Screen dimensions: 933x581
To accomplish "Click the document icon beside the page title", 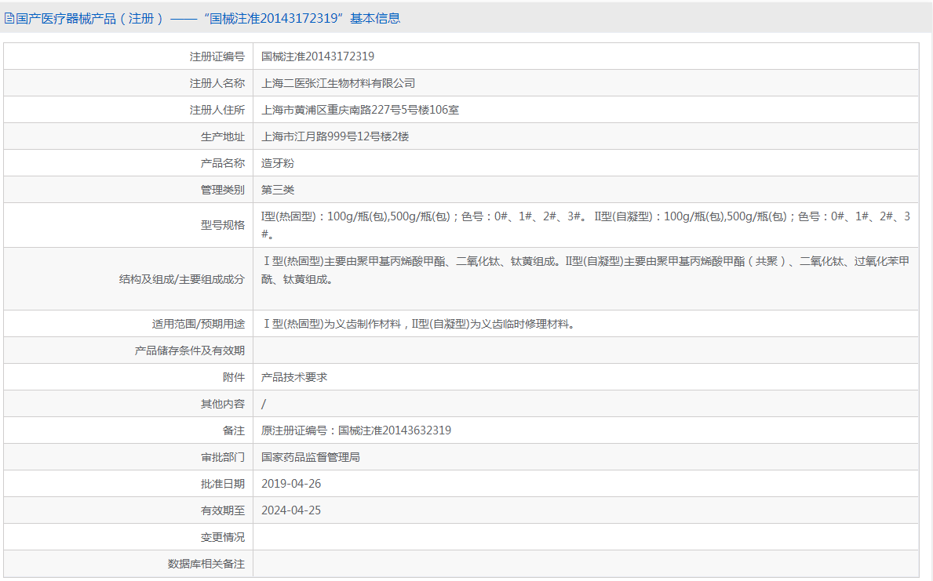I will click(x=9, y=19).
